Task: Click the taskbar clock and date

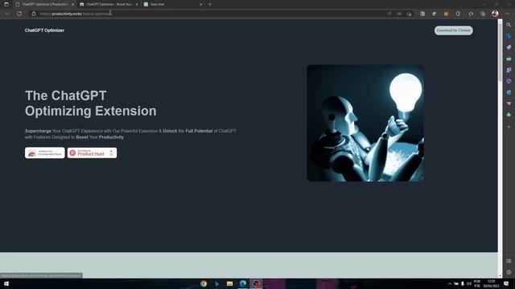Action: [x=491, y=283]
